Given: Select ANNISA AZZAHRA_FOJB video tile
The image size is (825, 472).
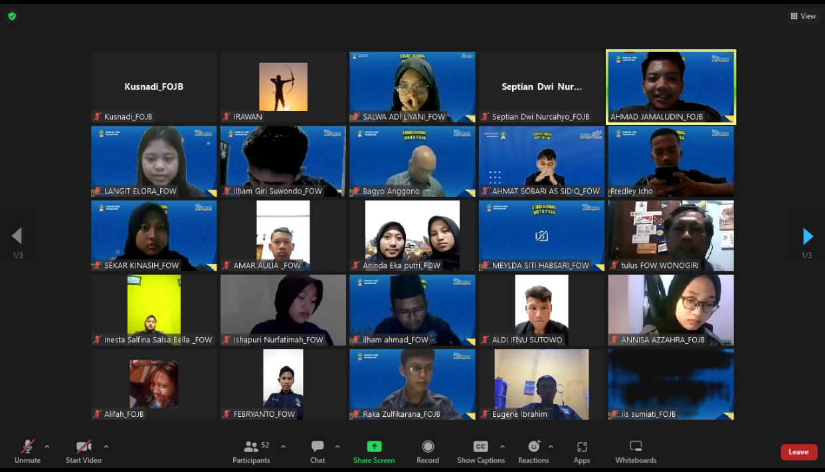Looking at the screenshot, I should point(671,310).
